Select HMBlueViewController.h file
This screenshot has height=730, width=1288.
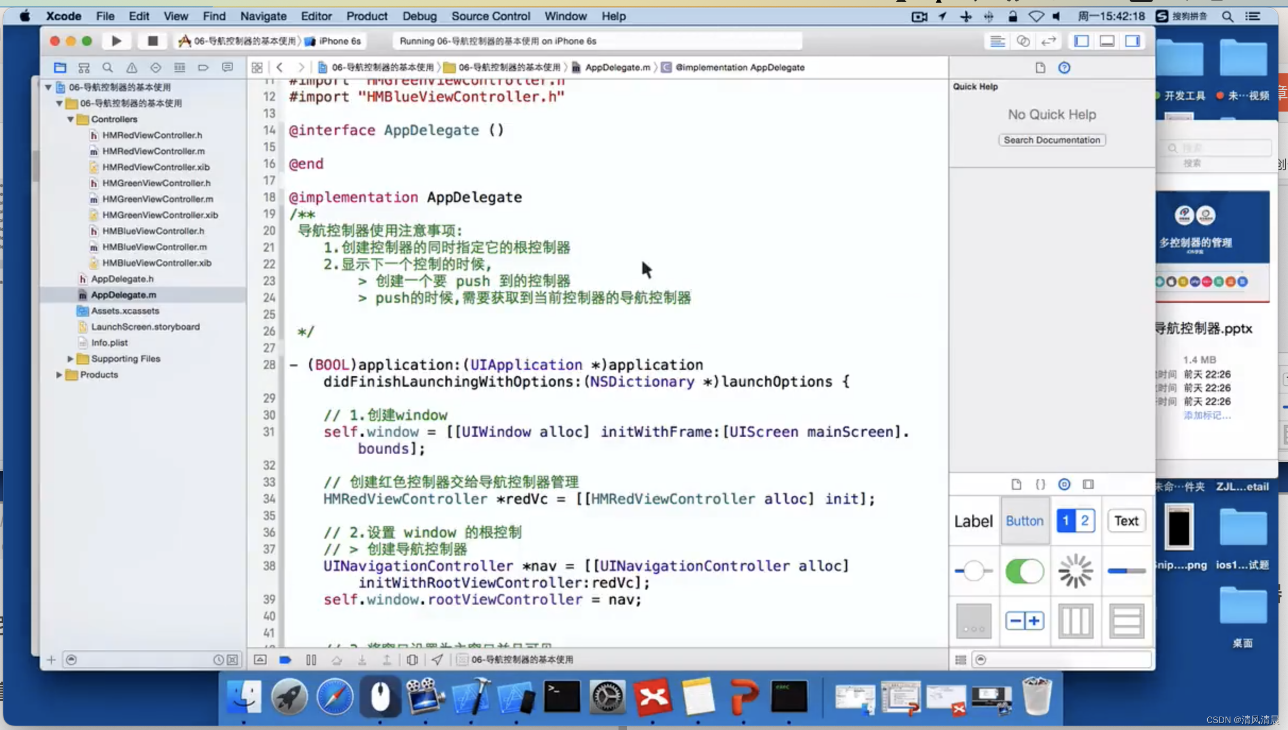tap(153, 231)
